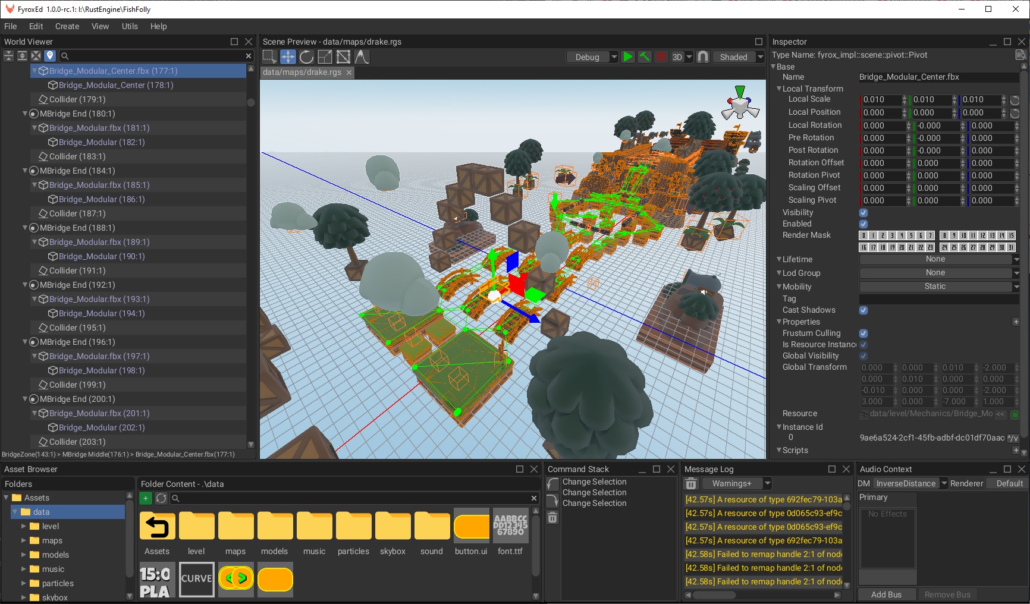Toggle the Global Visibility checkbox

863,356
